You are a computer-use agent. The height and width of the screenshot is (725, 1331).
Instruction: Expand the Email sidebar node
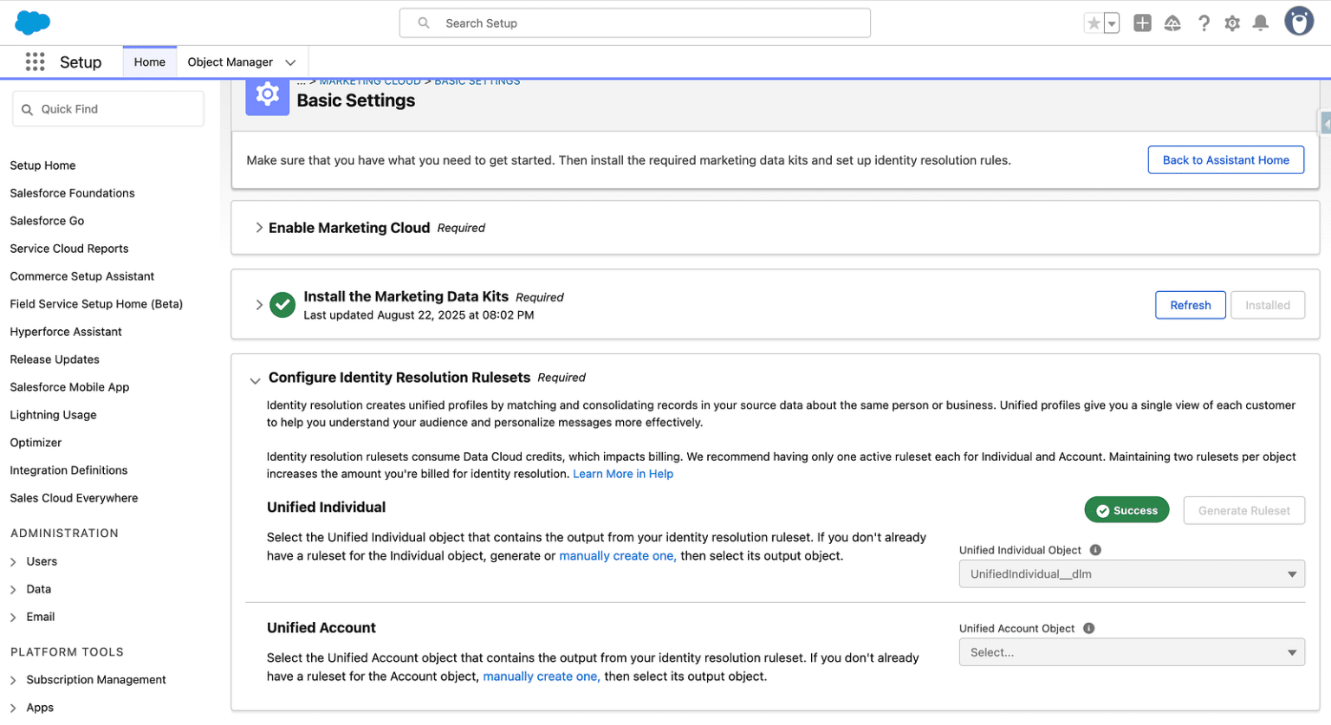[13, 618]
